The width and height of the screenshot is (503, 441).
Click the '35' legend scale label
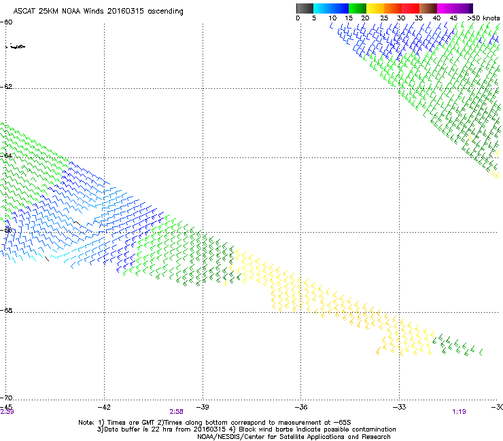(419, 18)
